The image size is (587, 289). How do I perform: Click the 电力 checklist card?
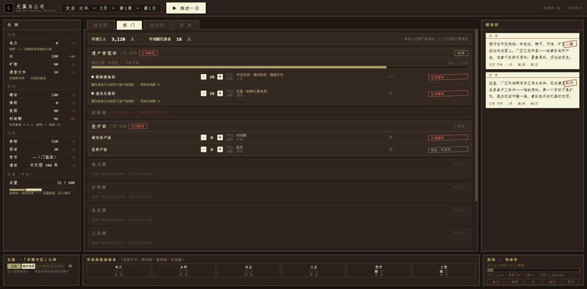coord(118,270)
